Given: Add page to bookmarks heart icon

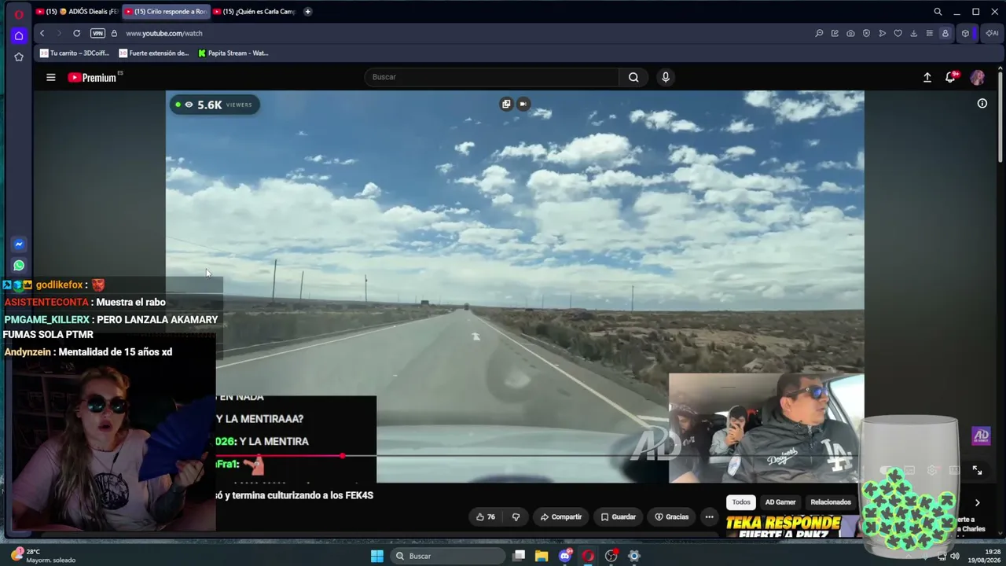Looking at the screenshot, I should click(x=898, y=33).
